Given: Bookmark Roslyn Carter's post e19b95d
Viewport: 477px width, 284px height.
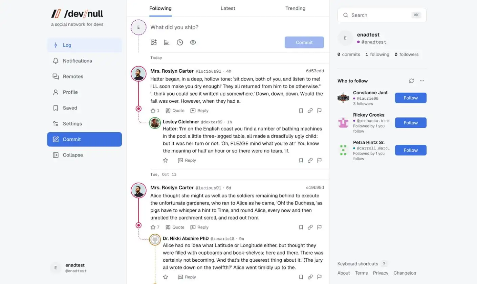Looking at the screenshot, I should 301,227.
